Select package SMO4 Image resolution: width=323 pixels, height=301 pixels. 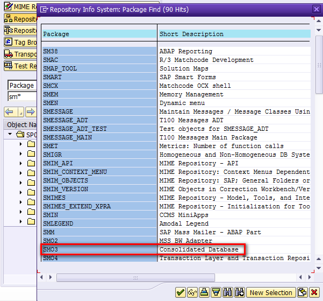[x=99, y=258]
